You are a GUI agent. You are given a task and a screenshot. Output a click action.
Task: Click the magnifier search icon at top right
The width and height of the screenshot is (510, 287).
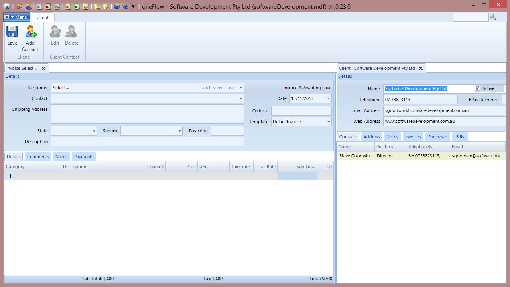493,17
